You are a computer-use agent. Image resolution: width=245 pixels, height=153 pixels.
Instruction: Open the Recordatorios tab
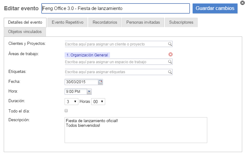[x=105, y=22]
